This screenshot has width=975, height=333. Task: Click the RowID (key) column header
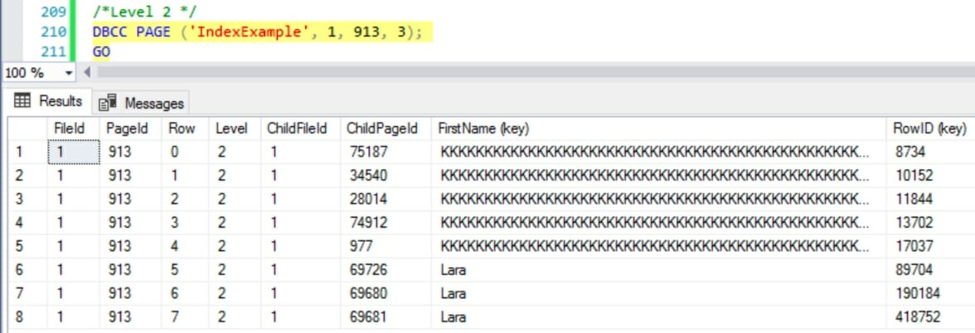click(x=929, y=128)
